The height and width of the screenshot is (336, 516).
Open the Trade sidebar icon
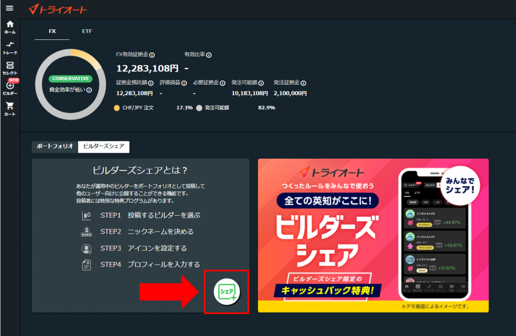click(10, 47)
